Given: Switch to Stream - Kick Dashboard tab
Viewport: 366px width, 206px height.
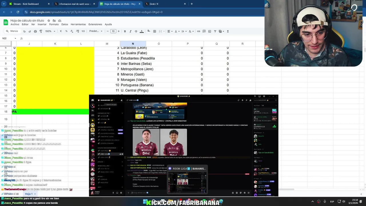Looking at the screenshot, I should 29,4.
